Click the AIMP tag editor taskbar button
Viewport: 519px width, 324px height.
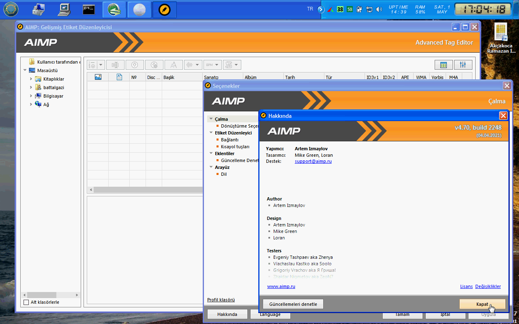[x=164, y=9]
